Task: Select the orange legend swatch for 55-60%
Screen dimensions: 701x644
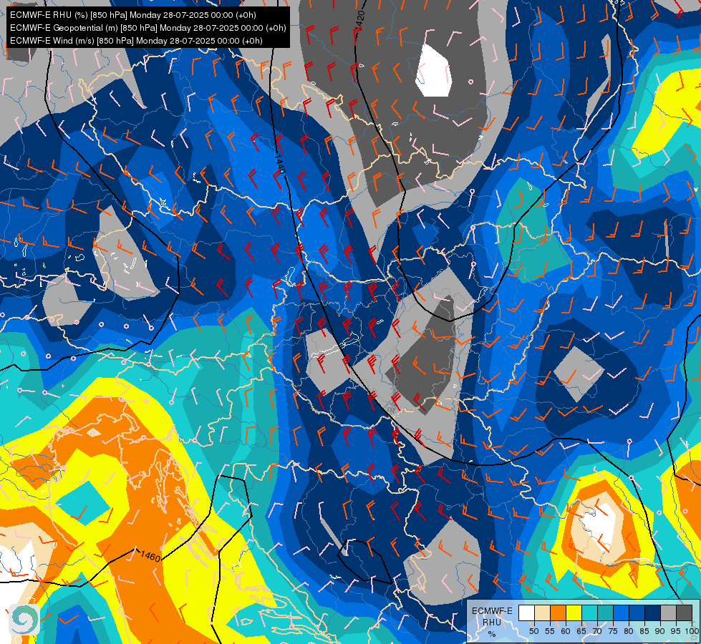Action: [558, 613]
